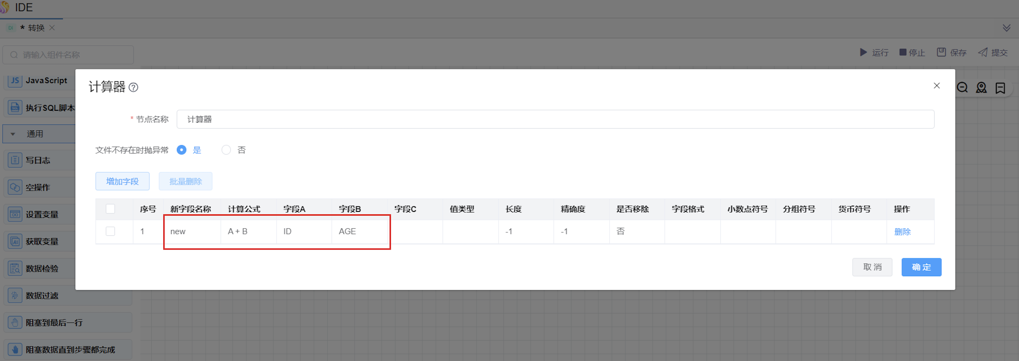This screenshot has height=361, width=1019.
Task: Click the zoom-out magnifier icon
Action: pos(962,87)
